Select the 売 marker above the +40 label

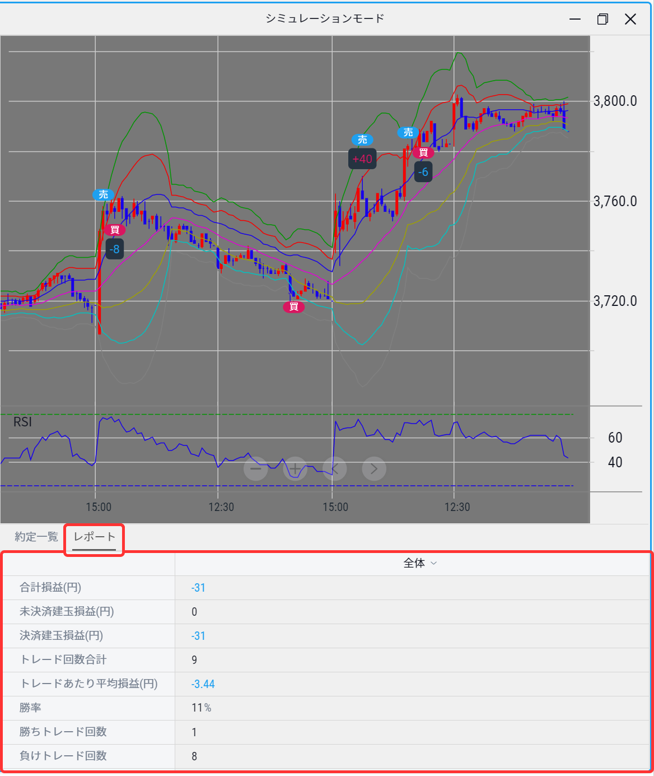tap(363, 140)
